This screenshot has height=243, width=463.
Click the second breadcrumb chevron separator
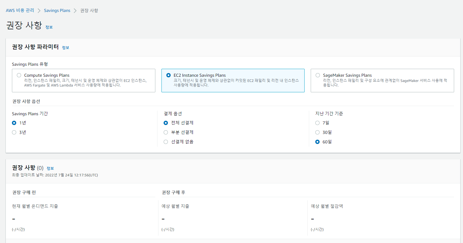pos(75,11)
